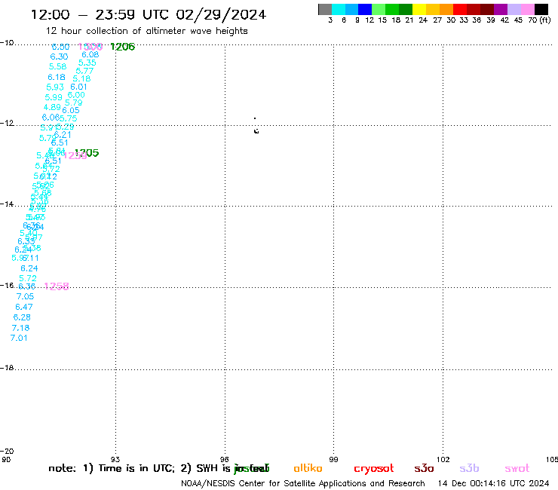
Task: Click the pink '1258' time stamp
Action: [x=57, y=286]
